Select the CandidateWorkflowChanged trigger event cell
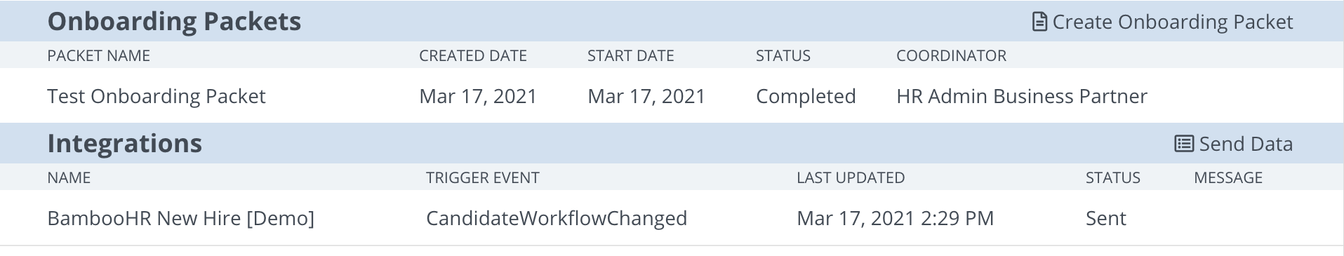The image size is (1344, 256). 557,218
